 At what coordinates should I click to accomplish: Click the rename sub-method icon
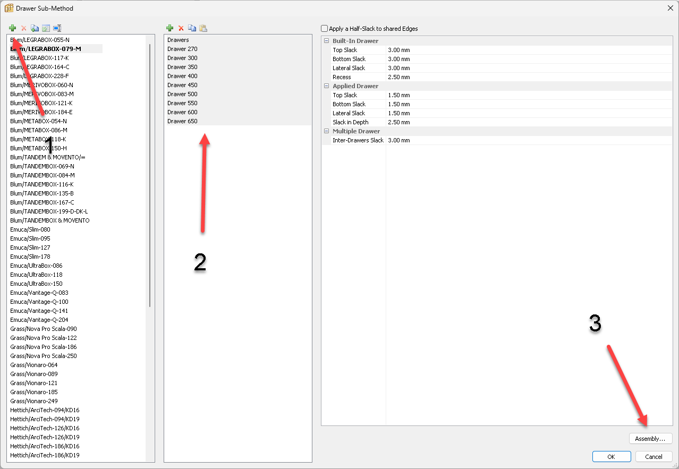pos(57,28)
